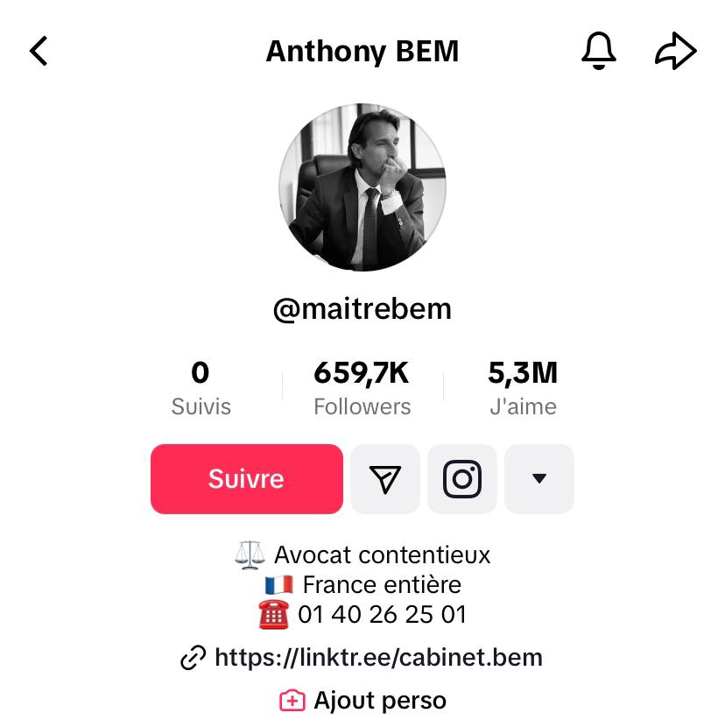Open direct message via paper plane icon
Screen dimensions: 725x727
tap(384, 479)
